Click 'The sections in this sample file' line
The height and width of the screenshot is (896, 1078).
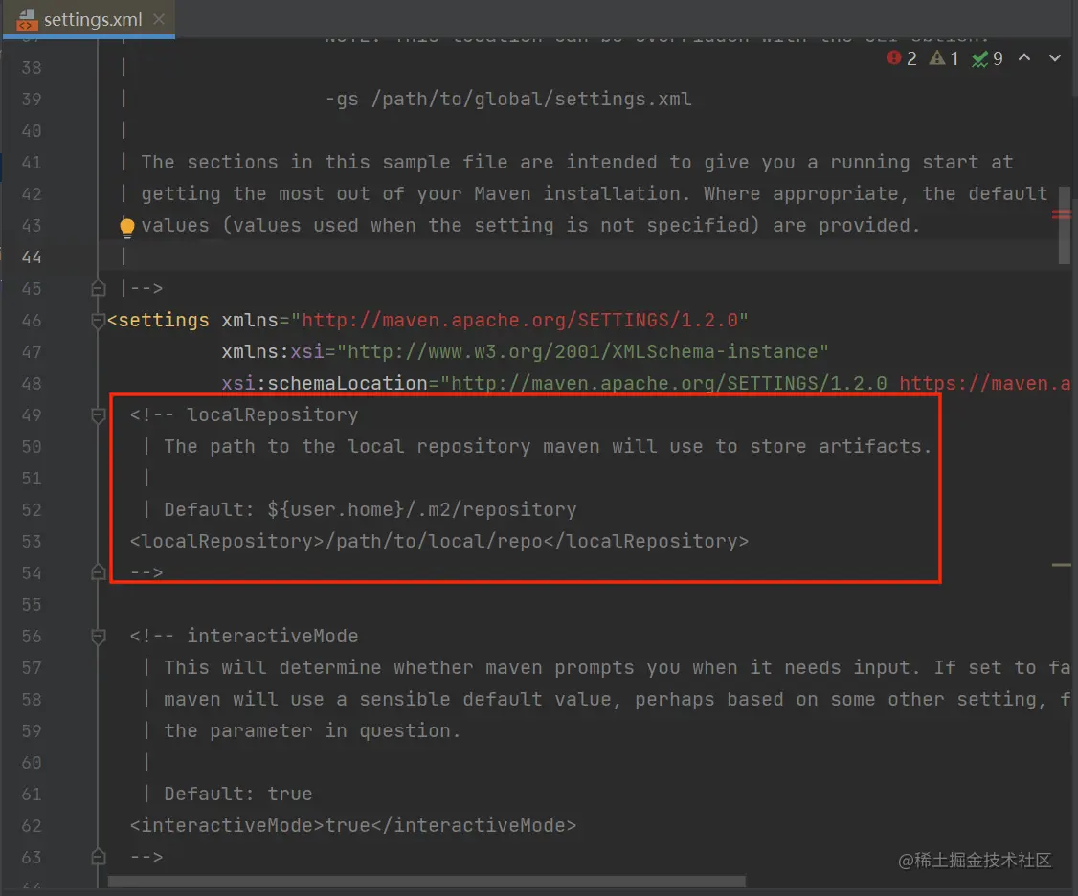(576, 163)
